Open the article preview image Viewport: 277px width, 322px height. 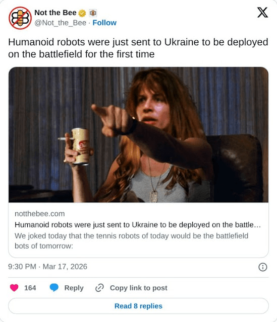click(x=138, y=135)
